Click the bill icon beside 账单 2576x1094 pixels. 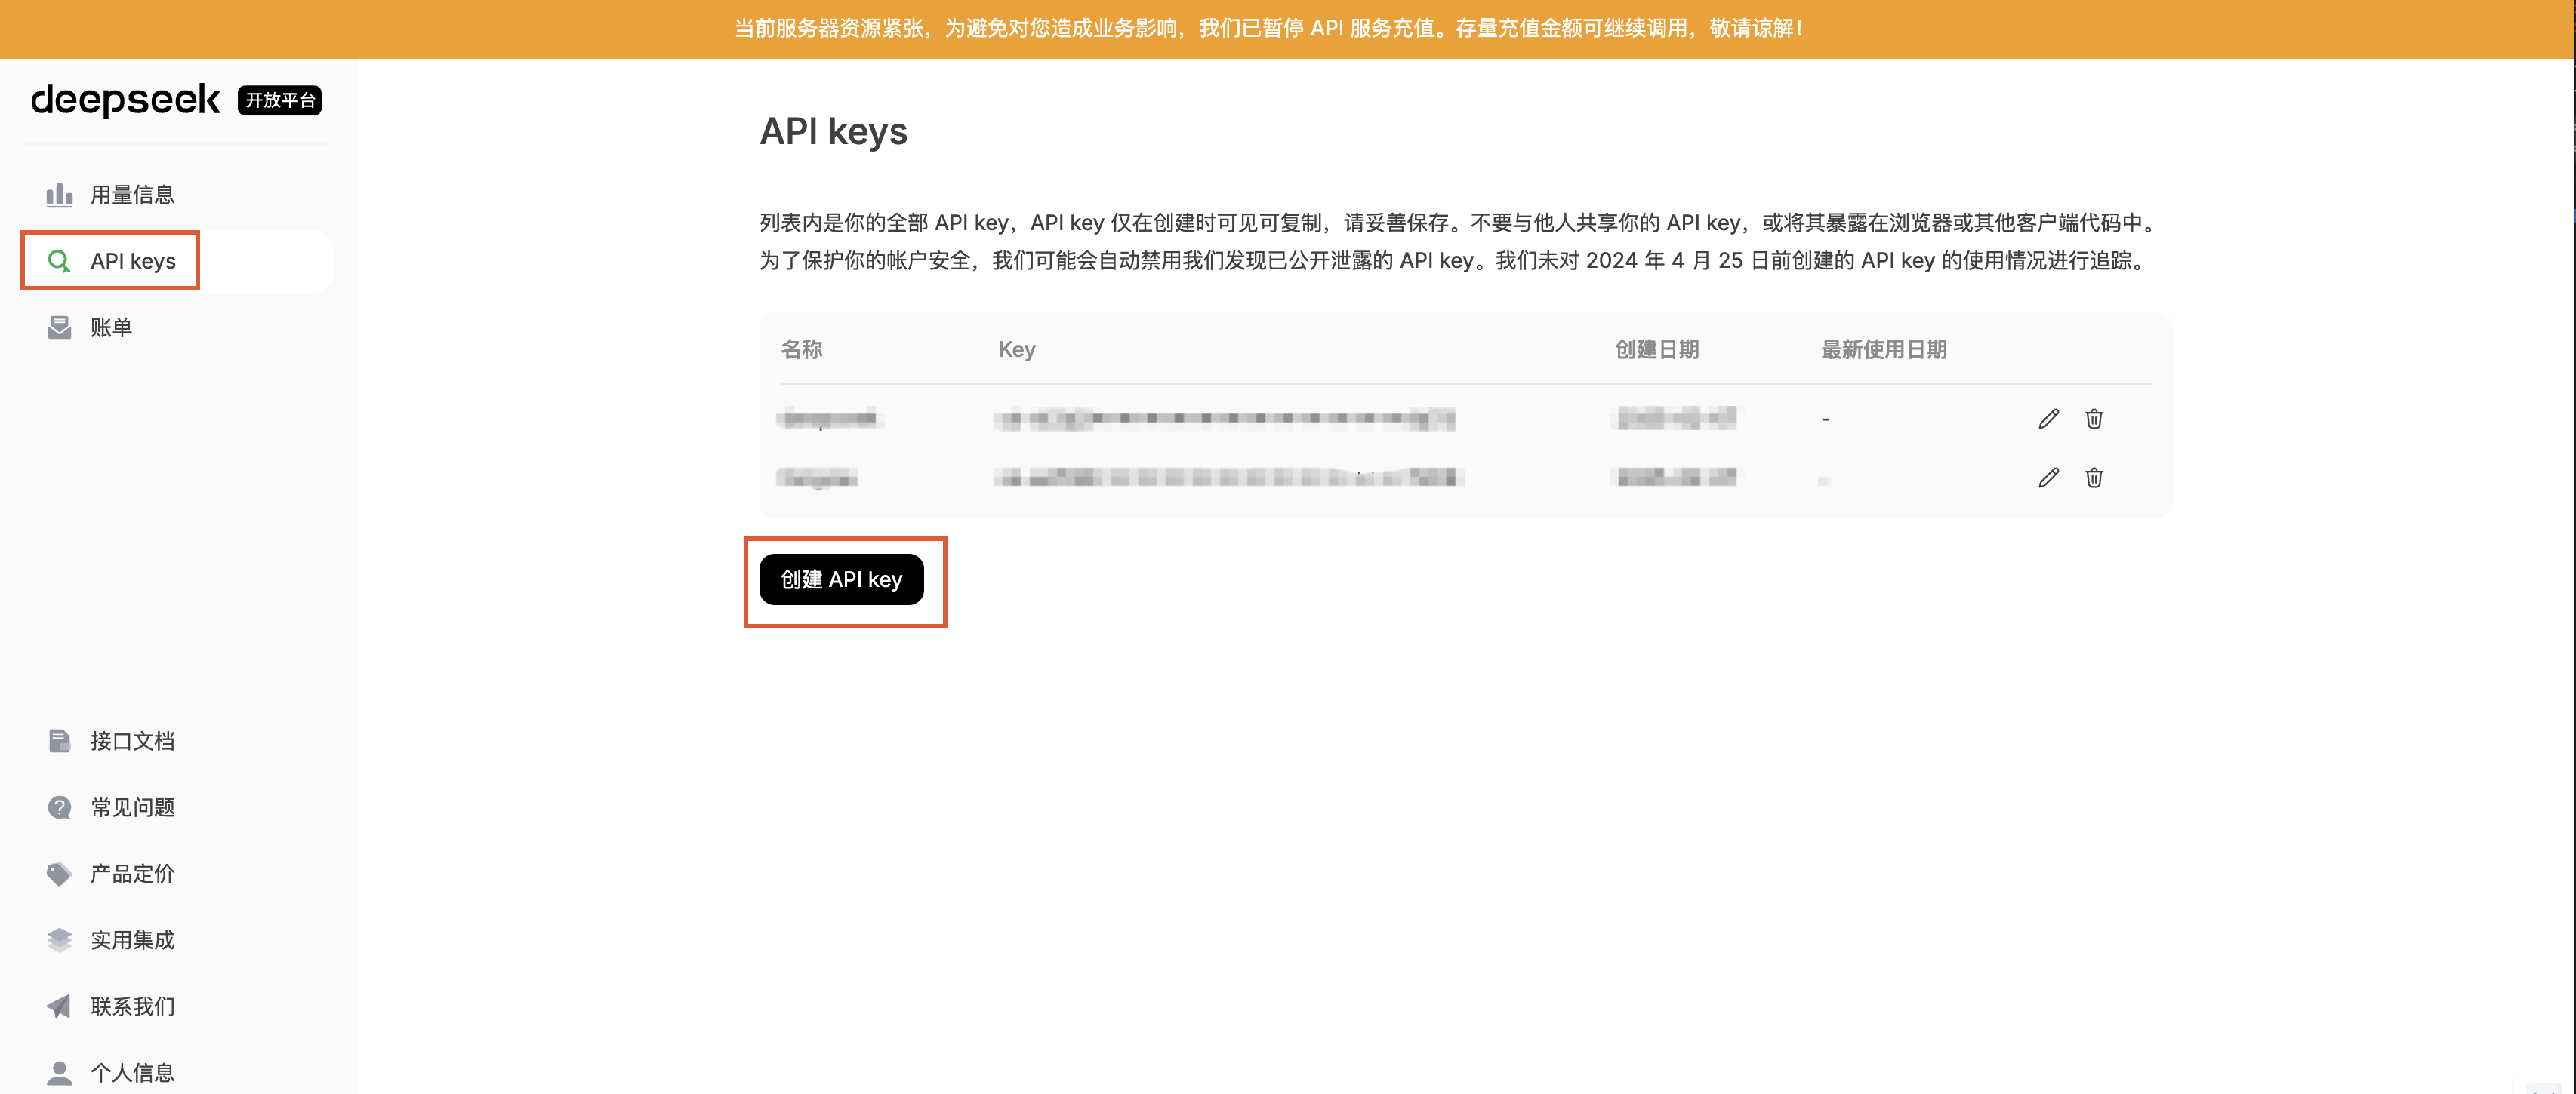(59, 327)
